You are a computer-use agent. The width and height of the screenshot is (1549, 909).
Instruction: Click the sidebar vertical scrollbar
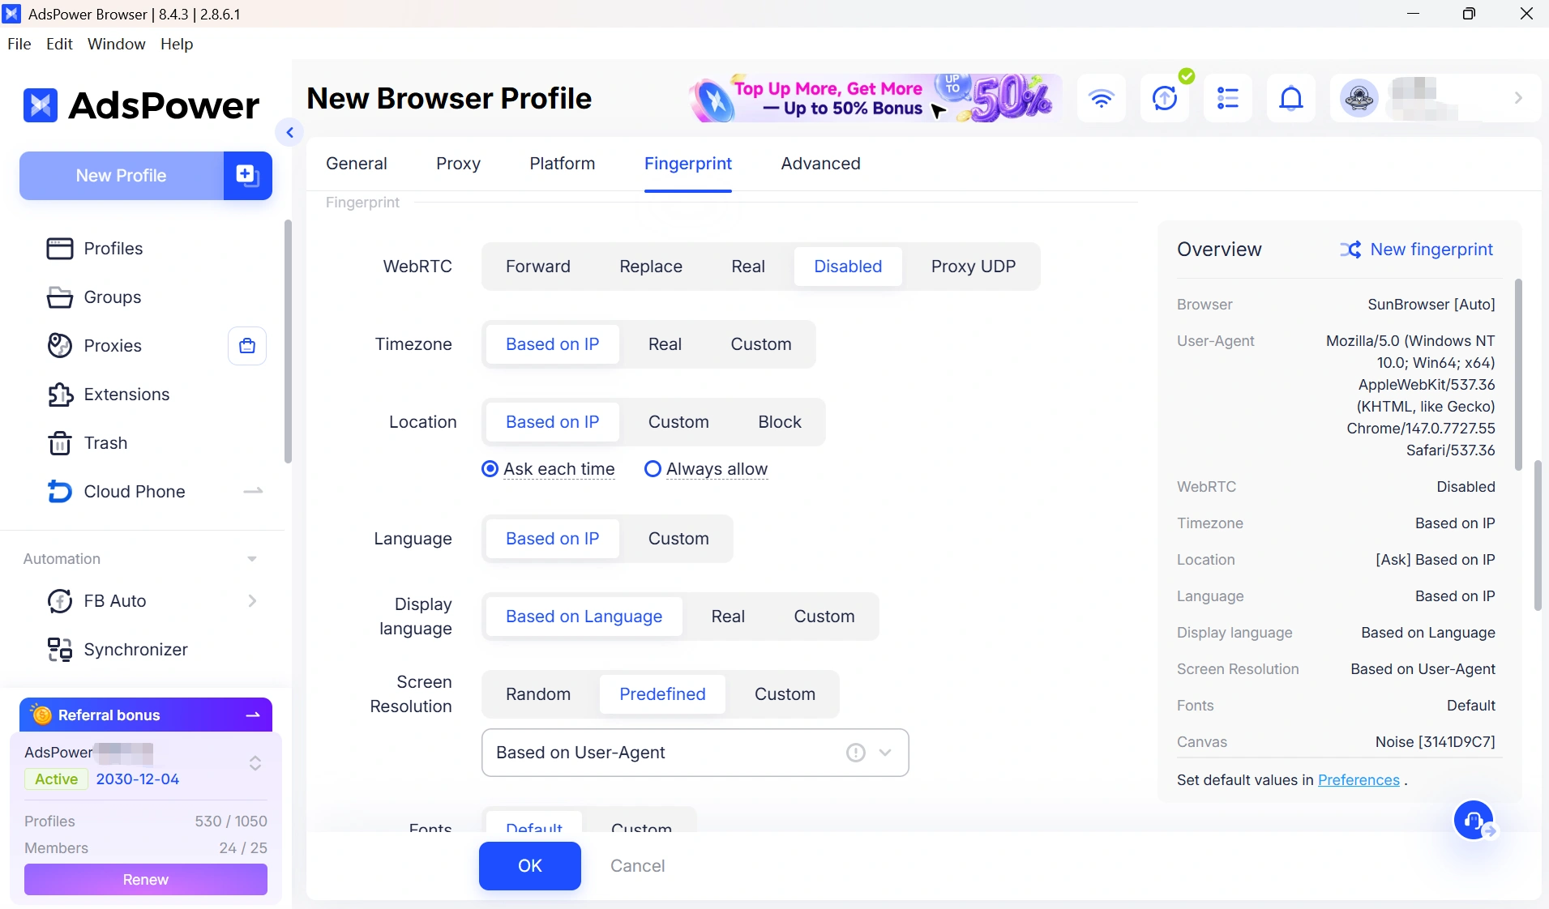click(x=288, y=342)
